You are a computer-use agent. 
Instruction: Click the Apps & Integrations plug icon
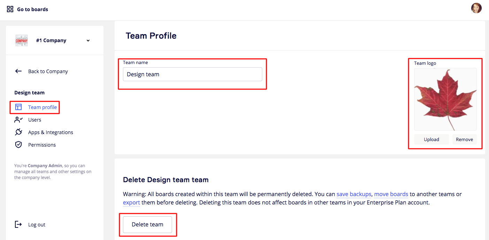(18, 132)
